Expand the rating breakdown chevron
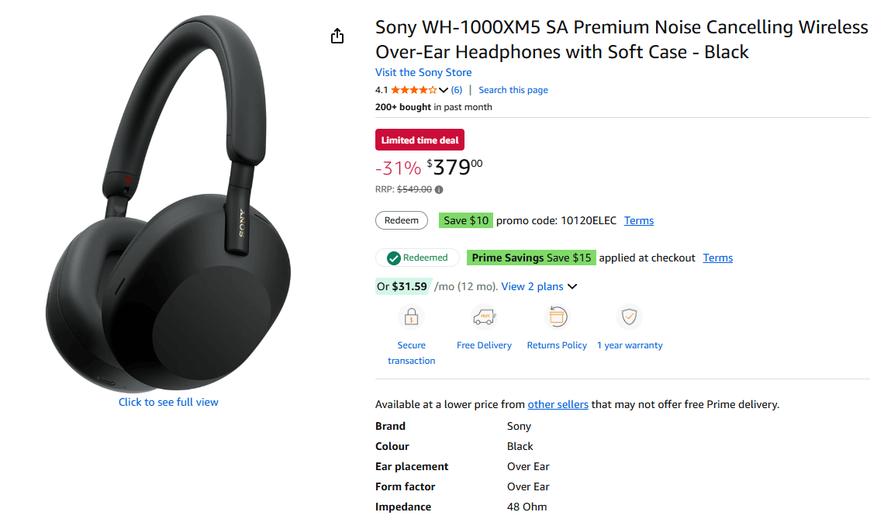The width and height of the screenshot is (884, 519). [x=444, y=90]
